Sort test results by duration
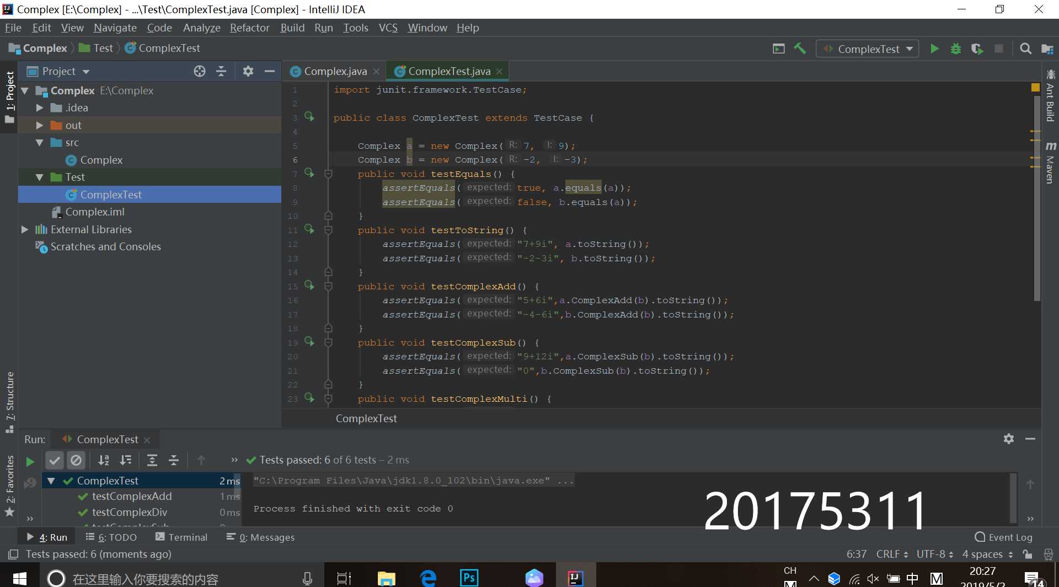The height and width of the screenshot is (587, 1059). [126, 460]
